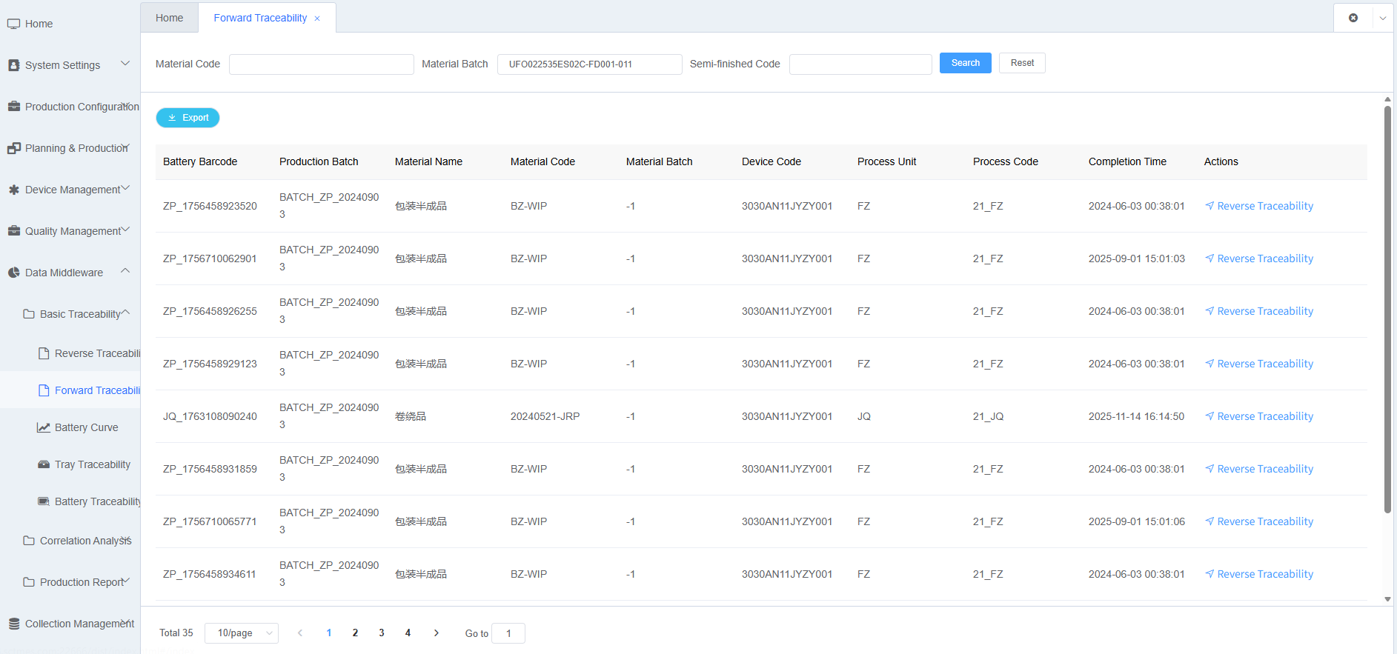
Task: Open the 10/page size dropdown
Action: (x=242, y=633)
